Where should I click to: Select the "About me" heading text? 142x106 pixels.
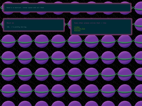(10, 23)
